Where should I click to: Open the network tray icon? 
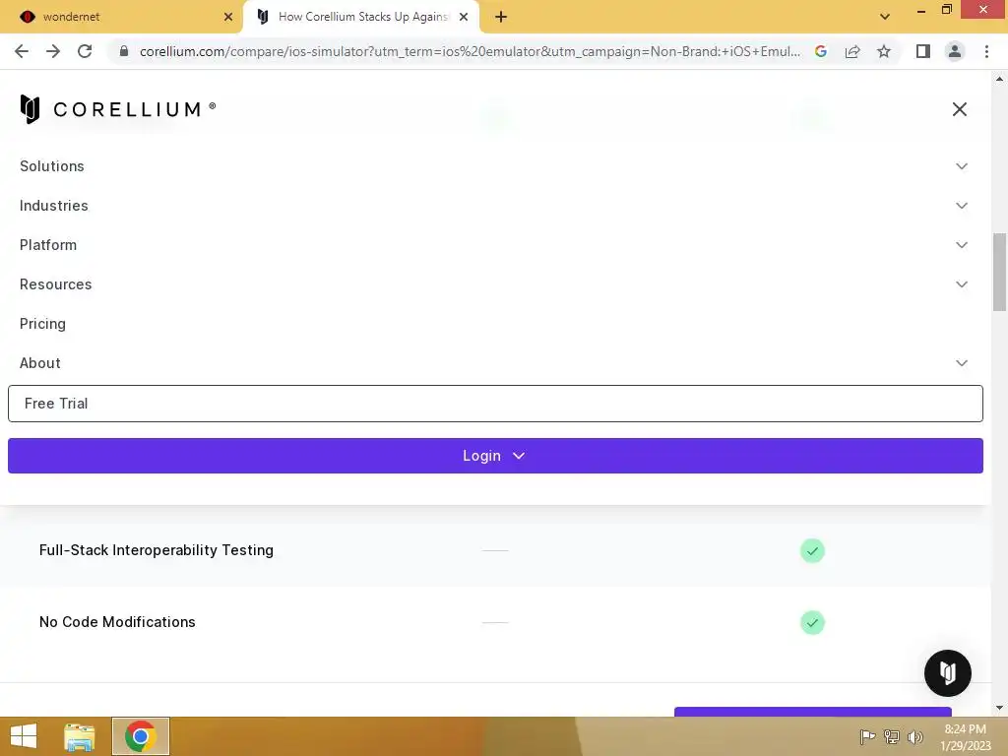point(892,736)
